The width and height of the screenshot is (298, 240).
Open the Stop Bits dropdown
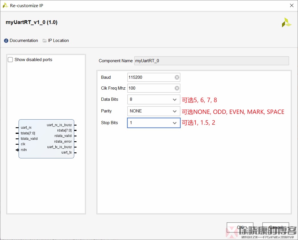(154, 123)
